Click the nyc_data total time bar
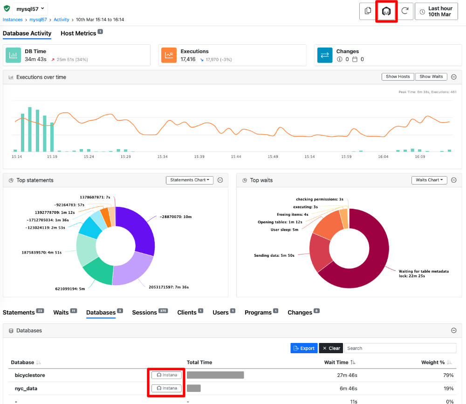466x404 pixels. (x=193, y=388)
